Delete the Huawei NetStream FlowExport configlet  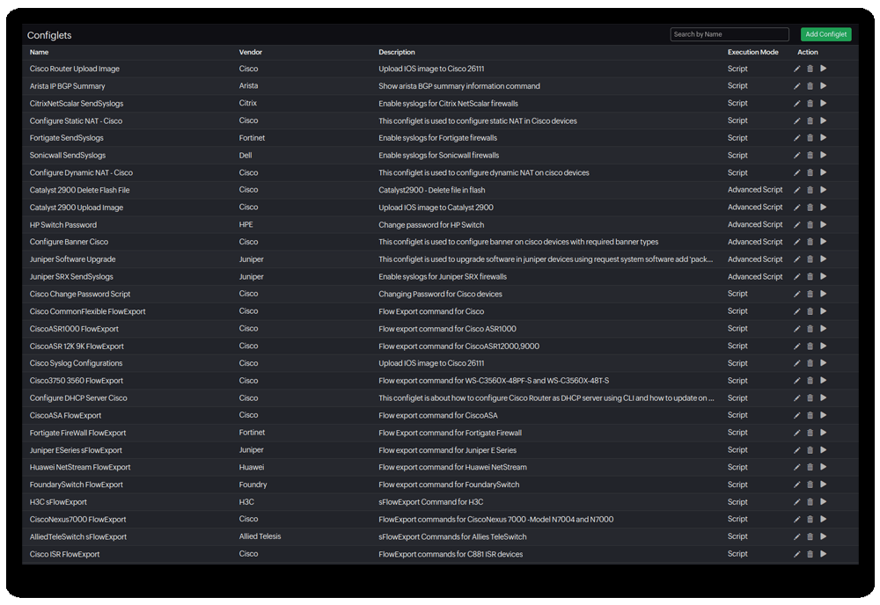pos(810,468)
